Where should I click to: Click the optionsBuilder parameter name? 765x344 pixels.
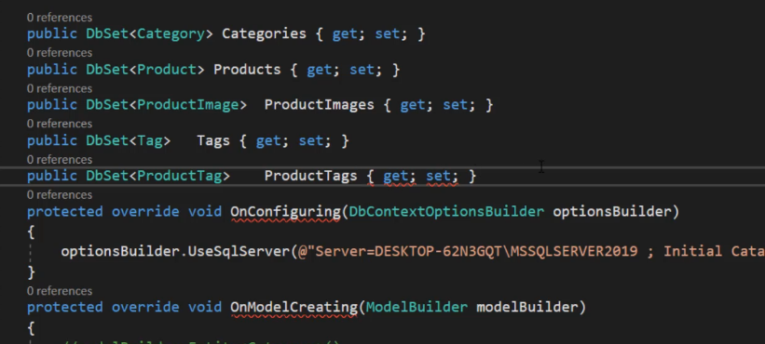click(612, 212)
